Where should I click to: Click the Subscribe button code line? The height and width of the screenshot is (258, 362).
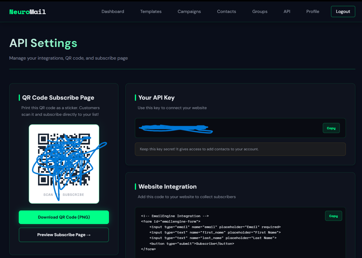[x=192, y=244]
